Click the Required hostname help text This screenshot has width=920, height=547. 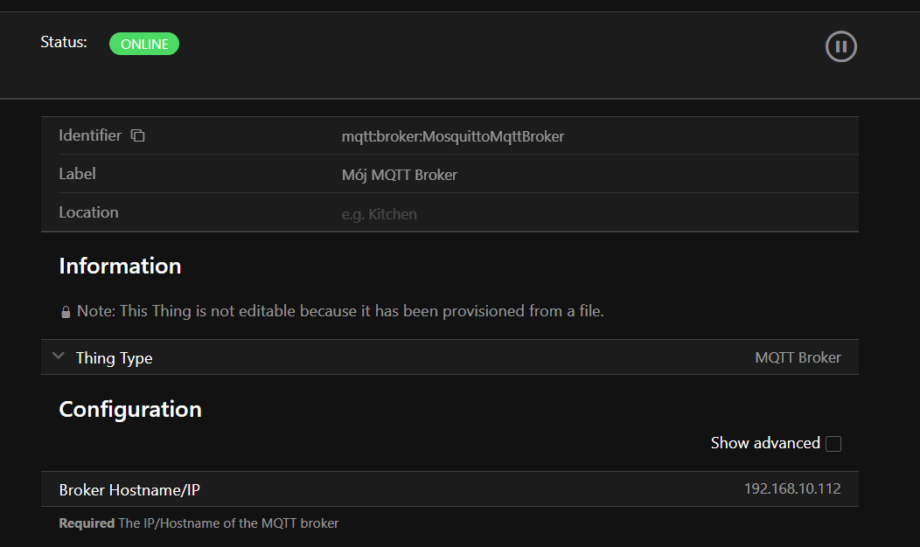tap(199, 523)
